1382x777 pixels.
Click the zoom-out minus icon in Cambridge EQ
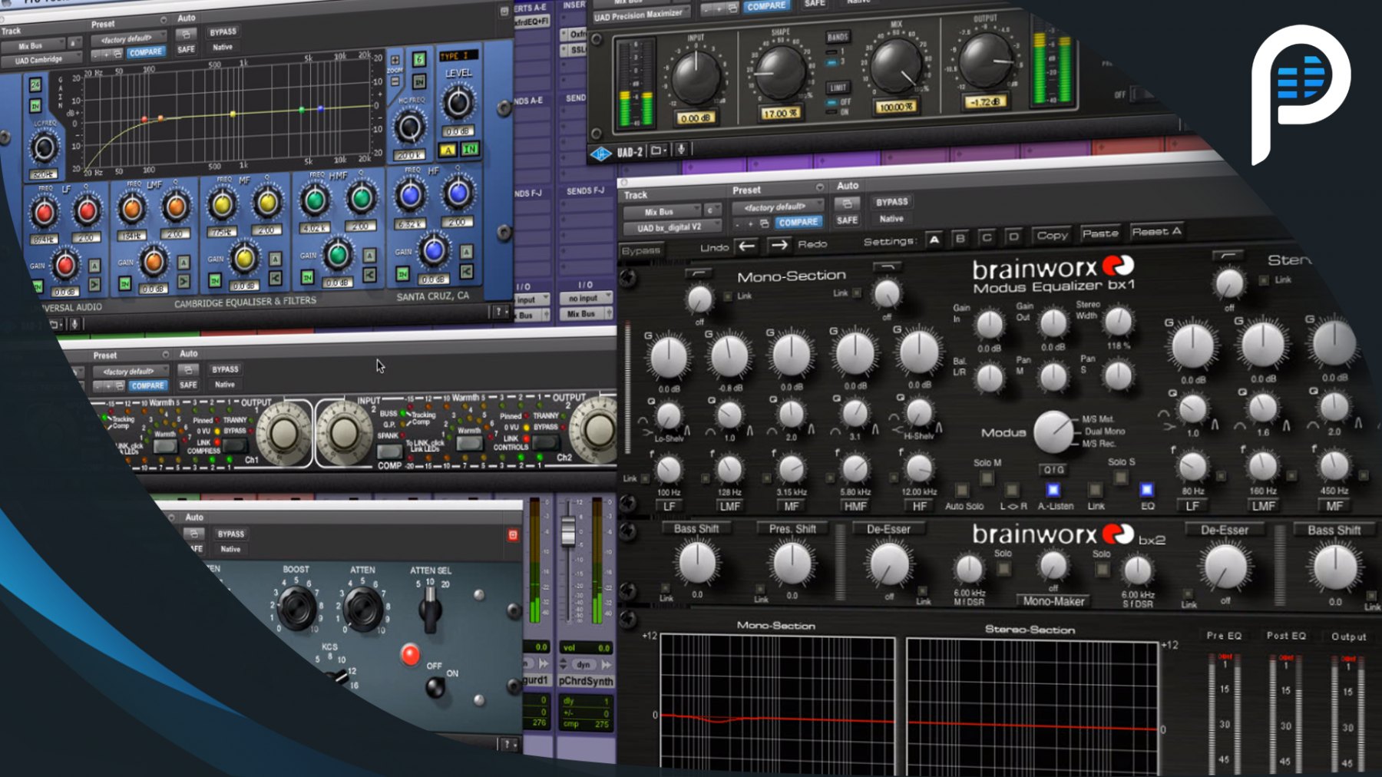[395, 81]
